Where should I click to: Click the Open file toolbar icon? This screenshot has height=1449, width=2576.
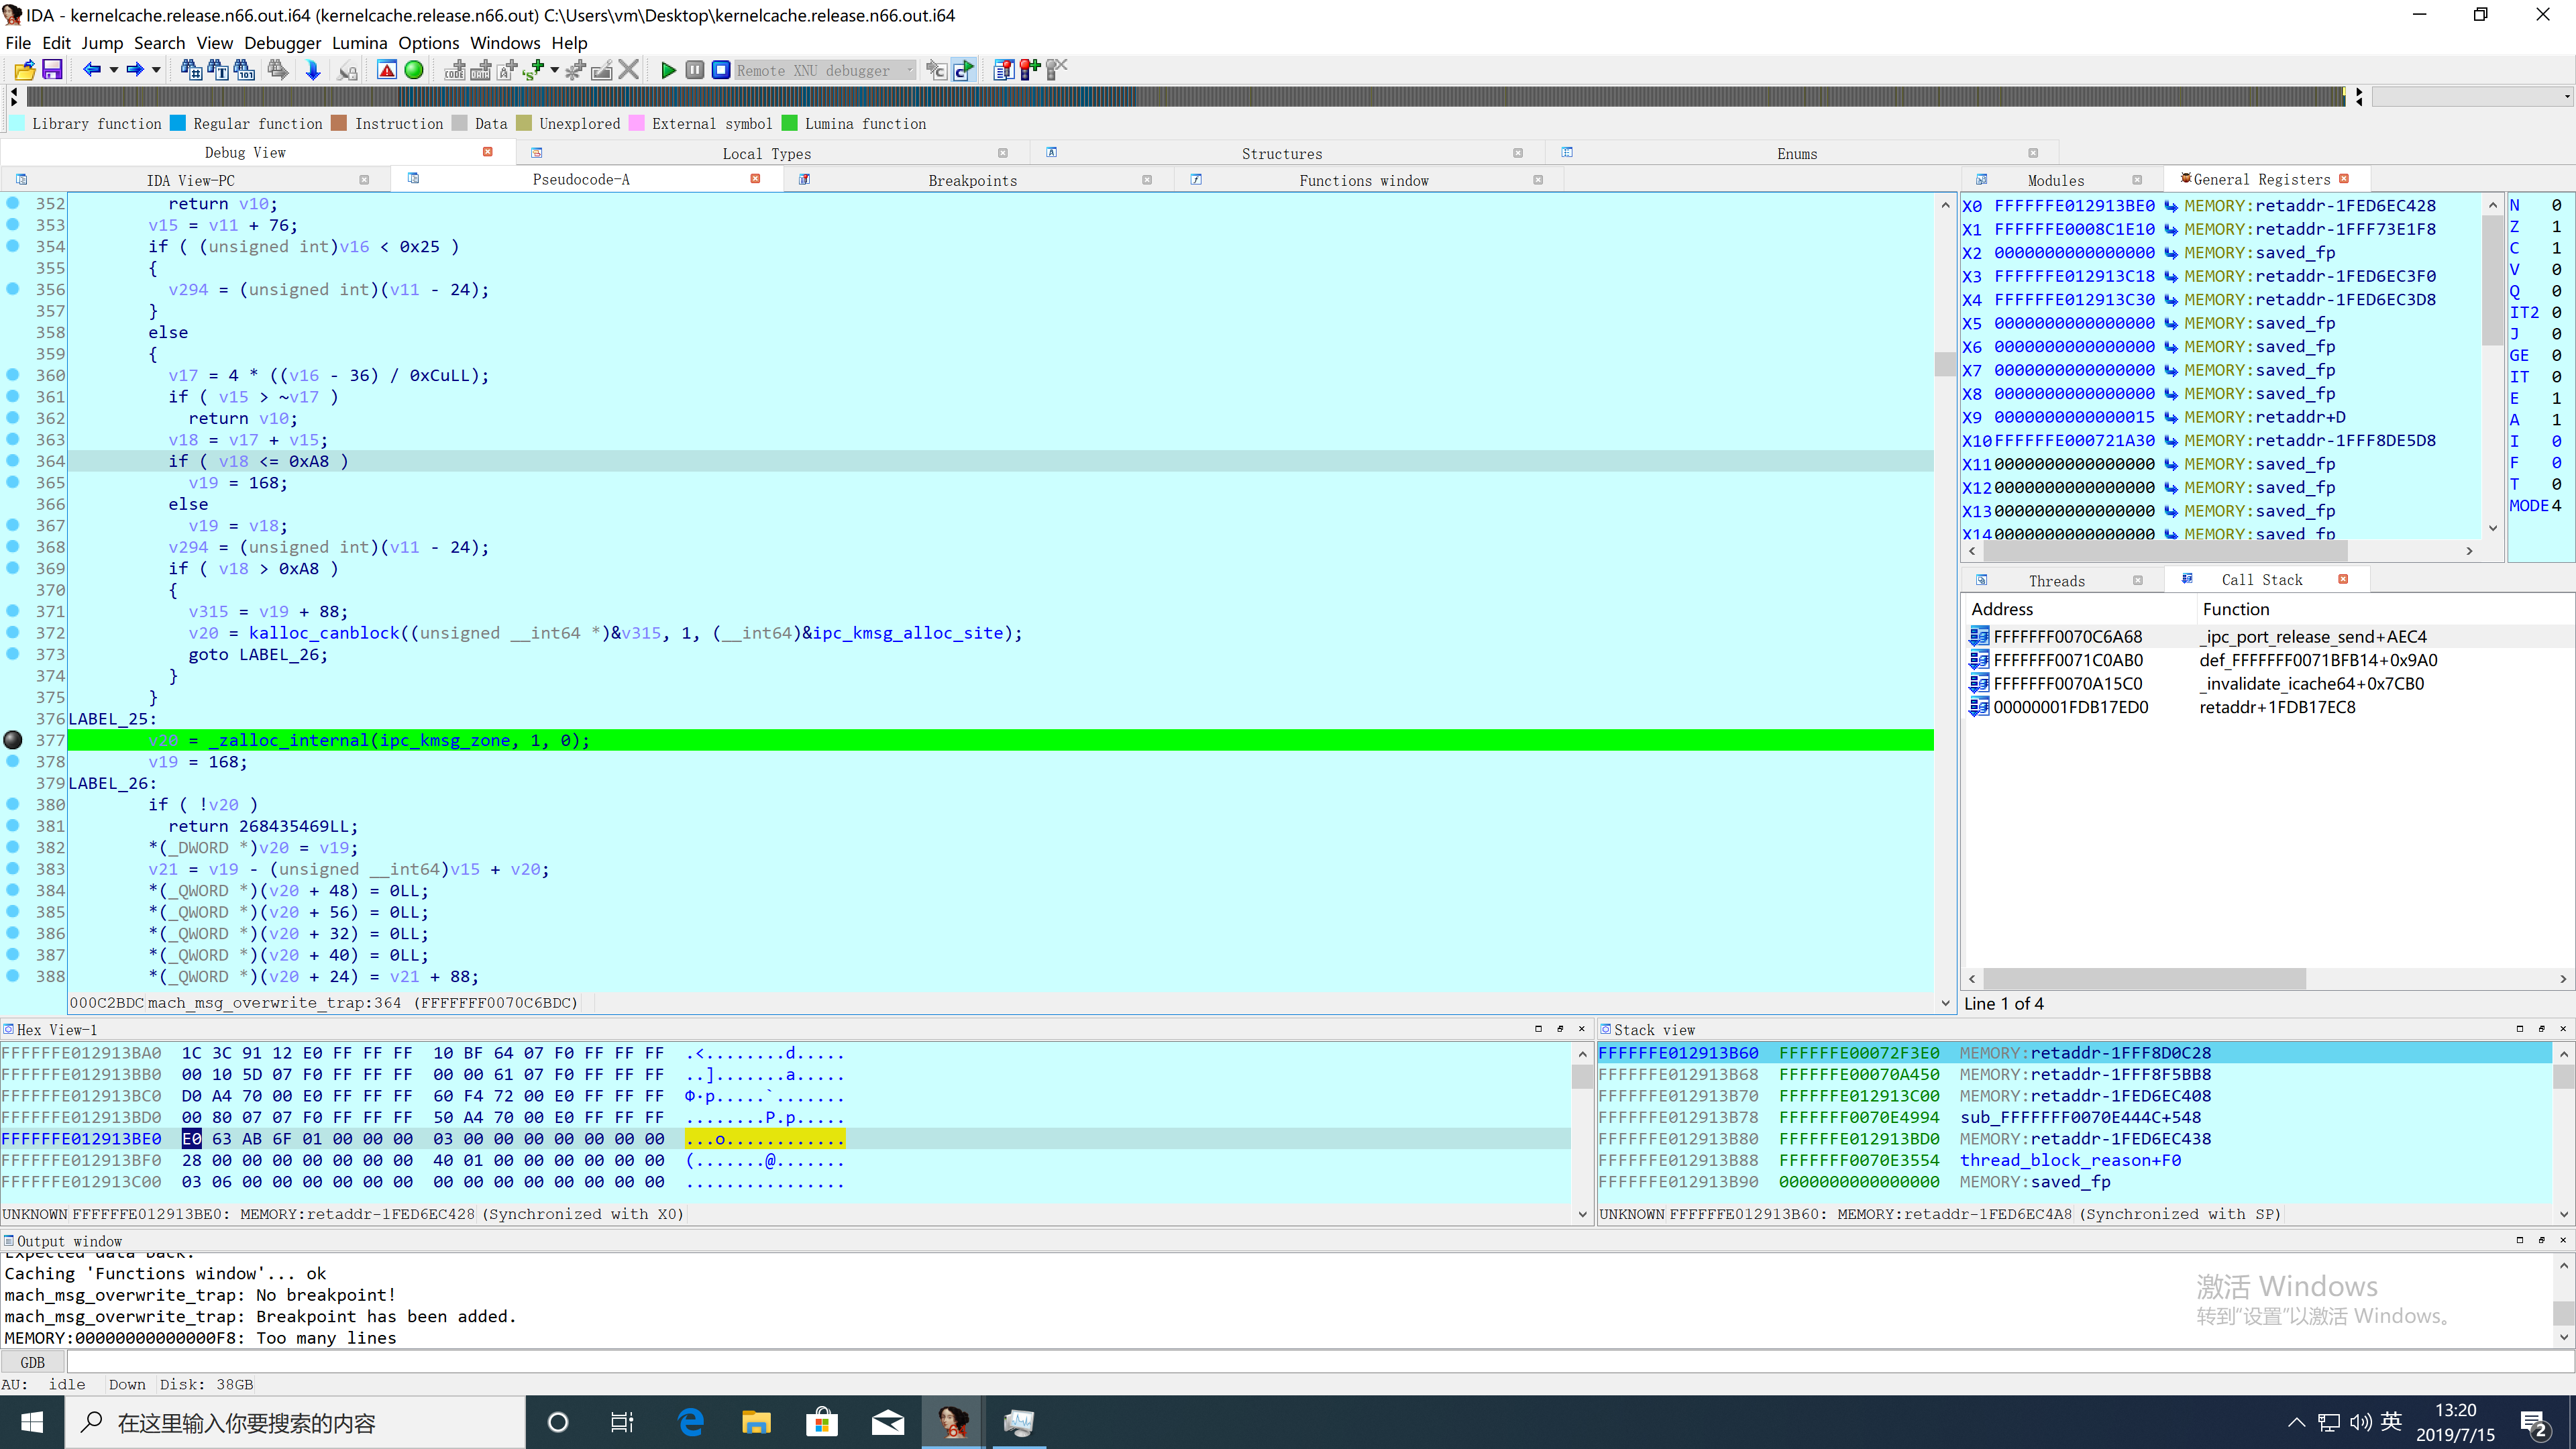(24, 70)
